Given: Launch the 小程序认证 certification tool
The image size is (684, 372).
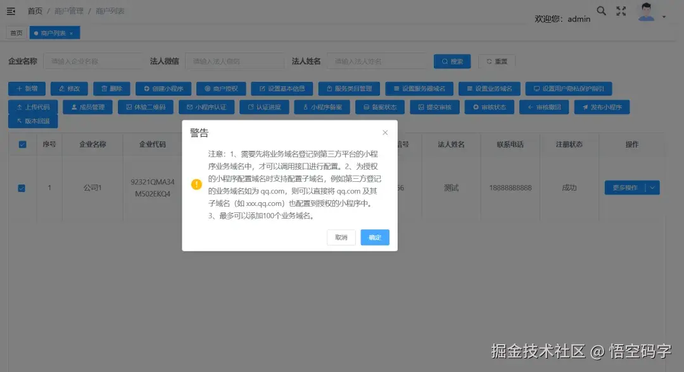Looking at the screenshot, I should tap(206, 106).
